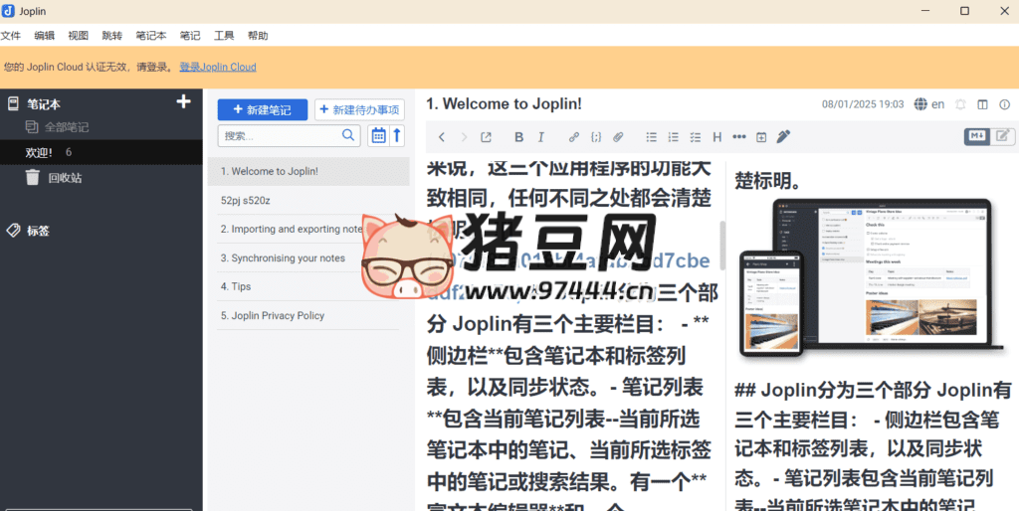
Task: Open note 5. Joplin Privacy Policy
Action: pos(308,315)
